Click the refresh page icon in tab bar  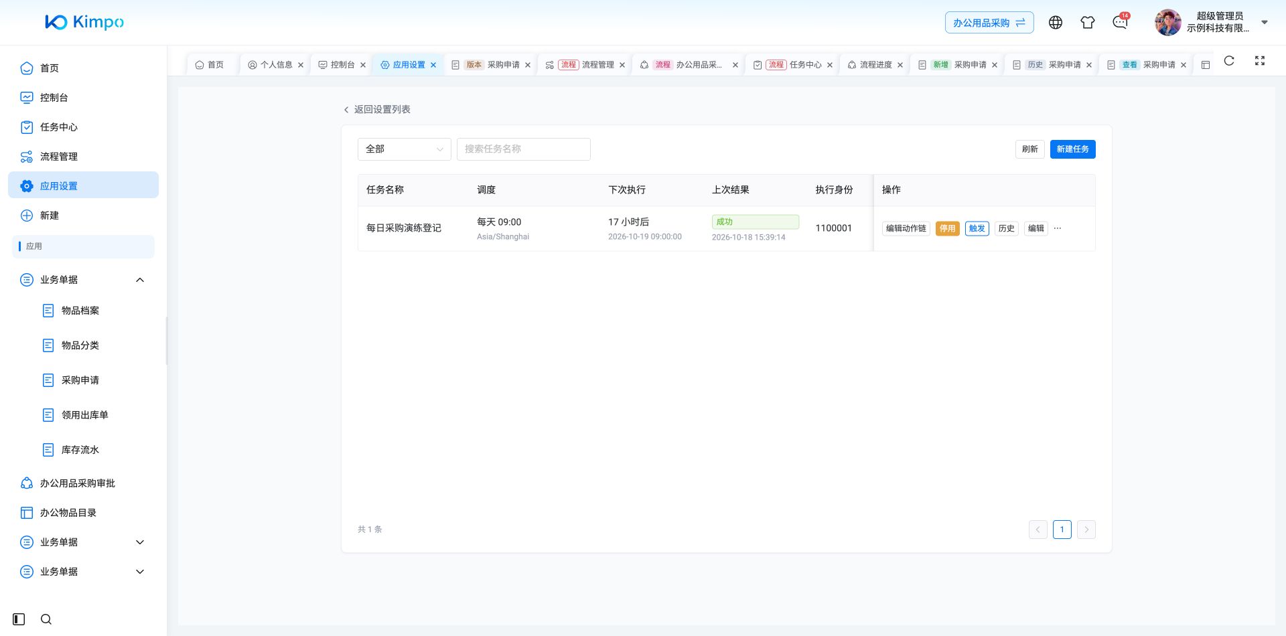[1229, 61]
